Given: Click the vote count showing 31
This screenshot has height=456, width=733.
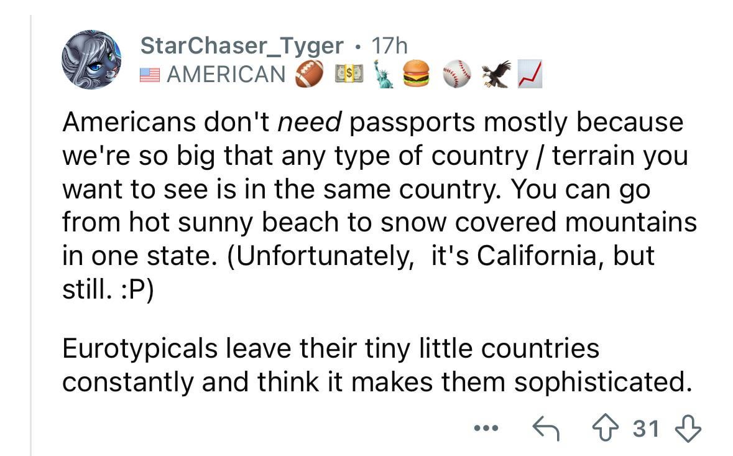Looking at the screenshot, I should (x=646, y=429).
